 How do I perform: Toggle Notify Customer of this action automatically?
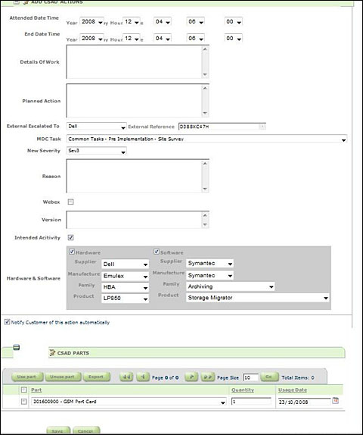(8, 322)
